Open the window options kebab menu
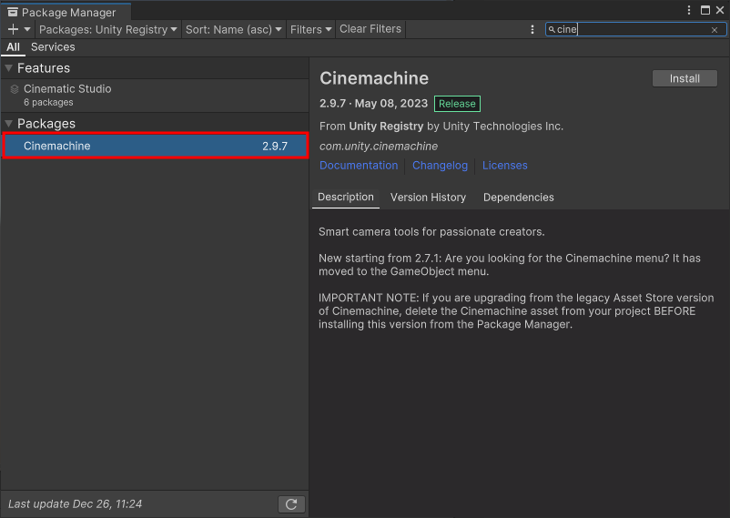The image size is (730, 518). (689, 10)
